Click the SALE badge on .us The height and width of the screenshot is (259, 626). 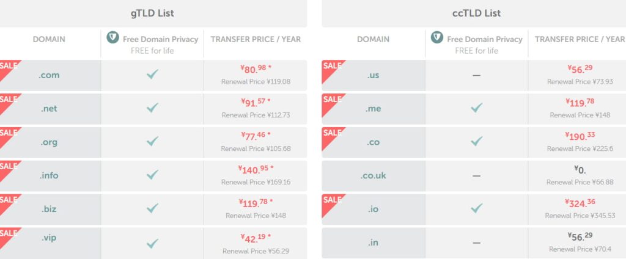pos(331,66)
